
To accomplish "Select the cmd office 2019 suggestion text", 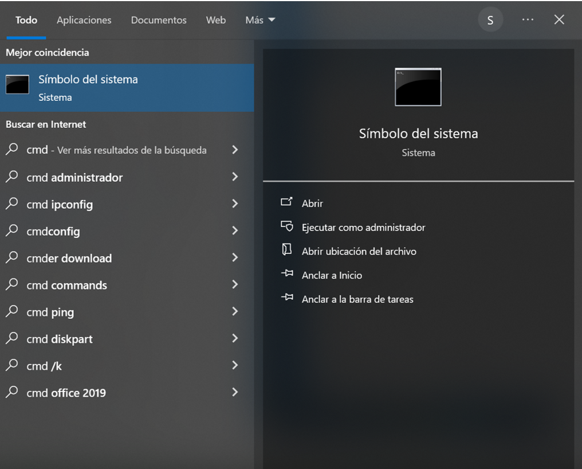I will tap(66, 393).
